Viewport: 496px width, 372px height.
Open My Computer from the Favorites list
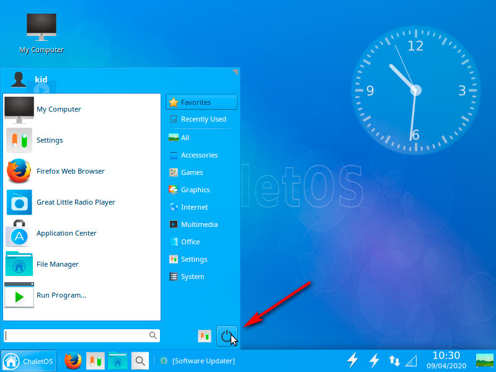[82, 110]
